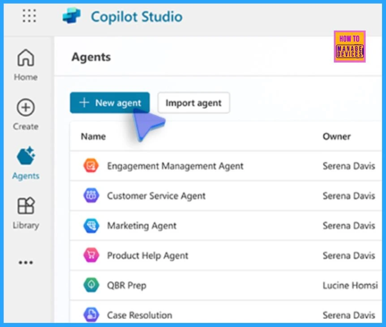Click the Engagement Management Agent icon

click(x=91, y=166)
